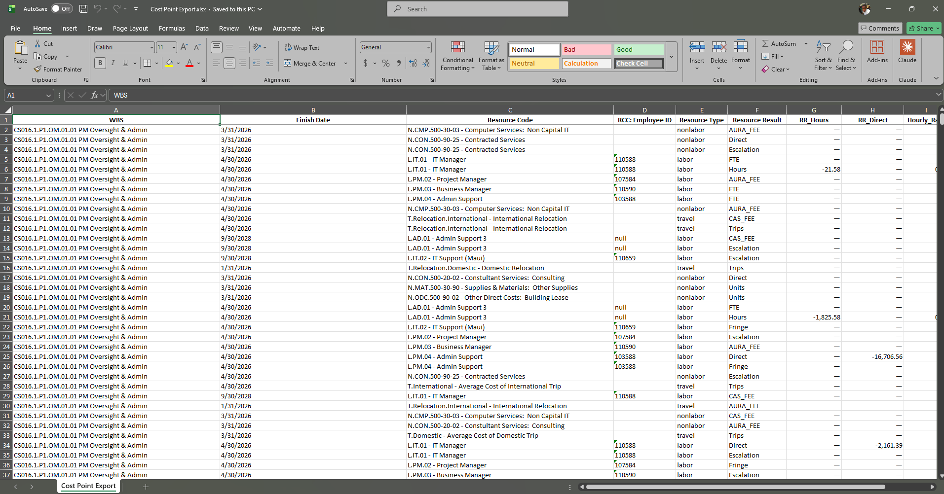Open Add-ins button
The image size is (944, 494).
(x=877, y=52)
